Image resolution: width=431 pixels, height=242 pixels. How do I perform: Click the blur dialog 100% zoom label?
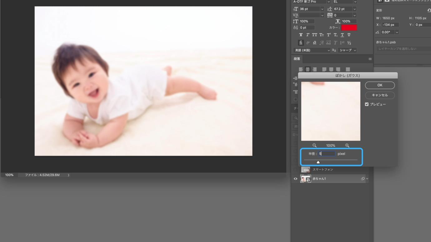tap(331, 146)
